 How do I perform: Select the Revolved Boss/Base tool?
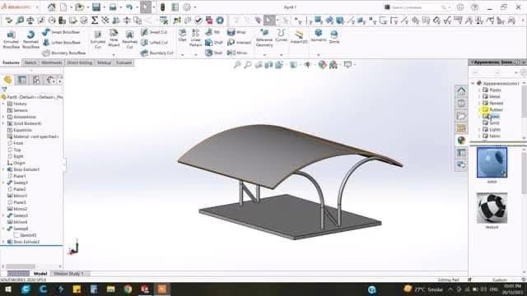pos(30,39)
